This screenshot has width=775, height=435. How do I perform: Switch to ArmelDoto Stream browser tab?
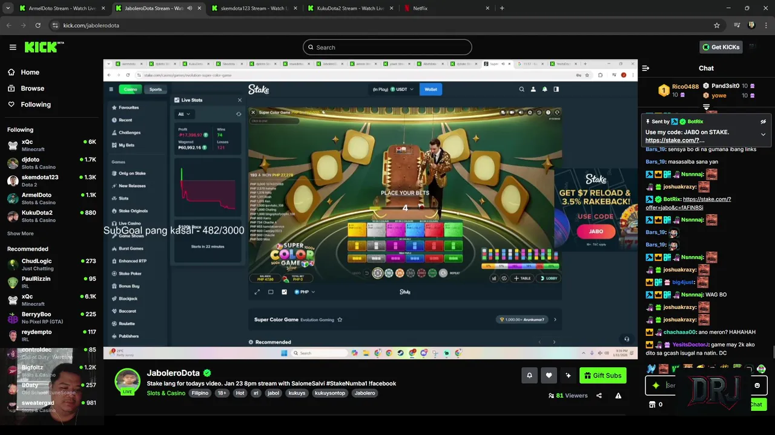pos(62,8)
